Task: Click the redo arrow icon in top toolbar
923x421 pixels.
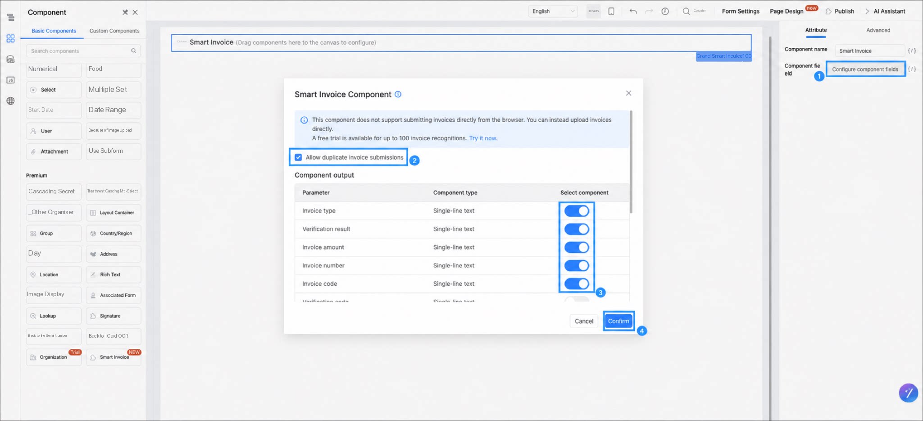Action: coord(649,11)
